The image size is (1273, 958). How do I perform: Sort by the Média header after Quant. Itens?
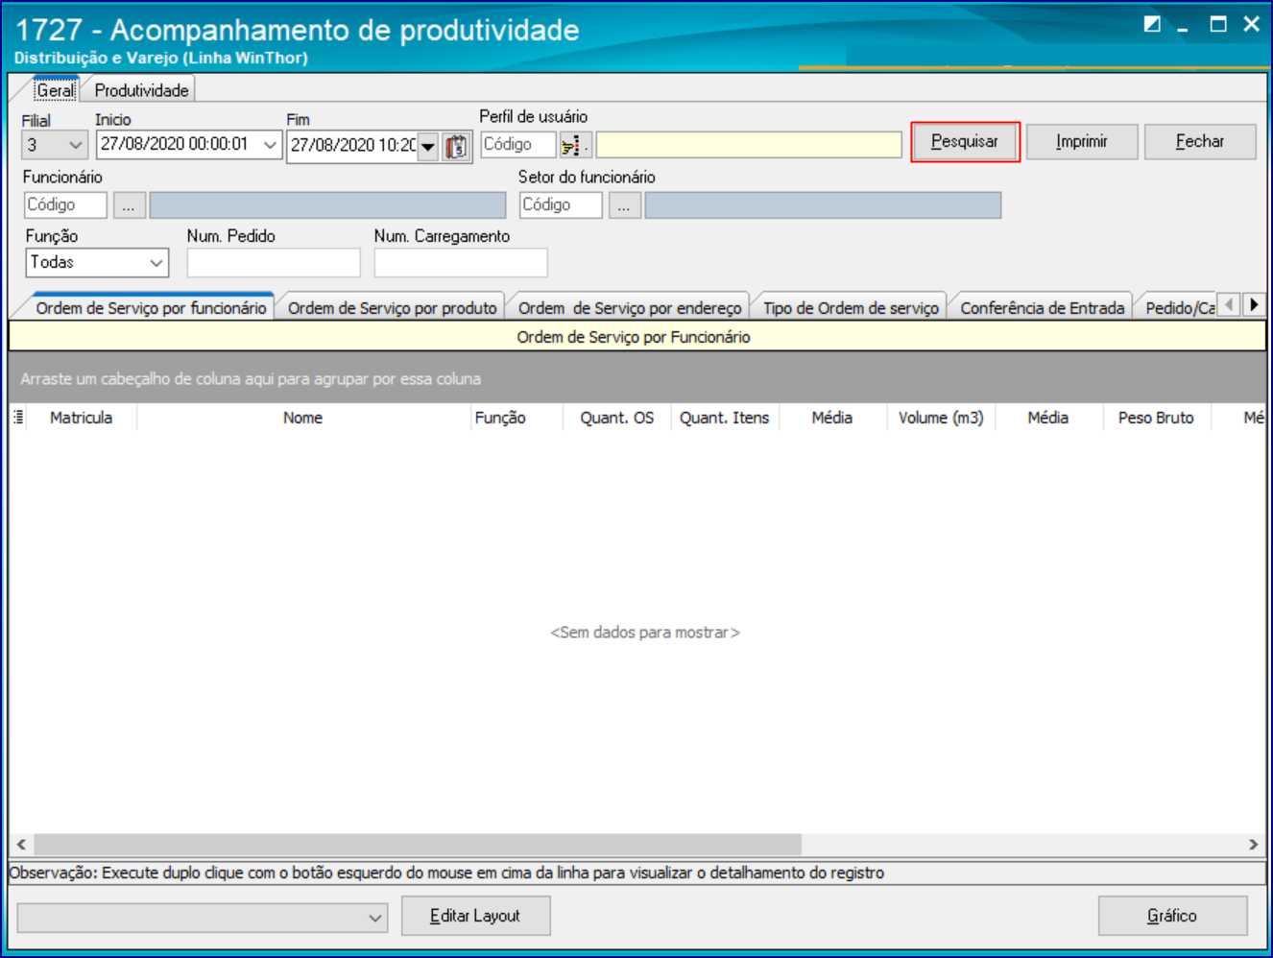point(832,418)
